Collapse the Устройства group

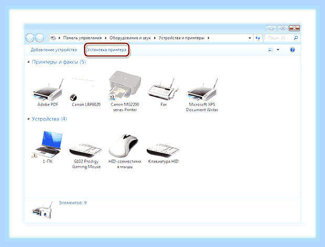point(29,119)
